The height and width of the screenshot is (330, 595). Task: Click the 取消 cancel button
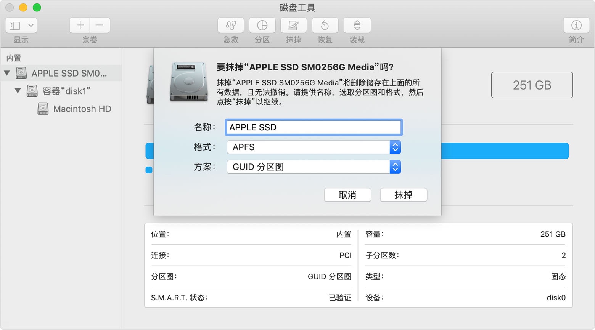[x=347, y=195]
